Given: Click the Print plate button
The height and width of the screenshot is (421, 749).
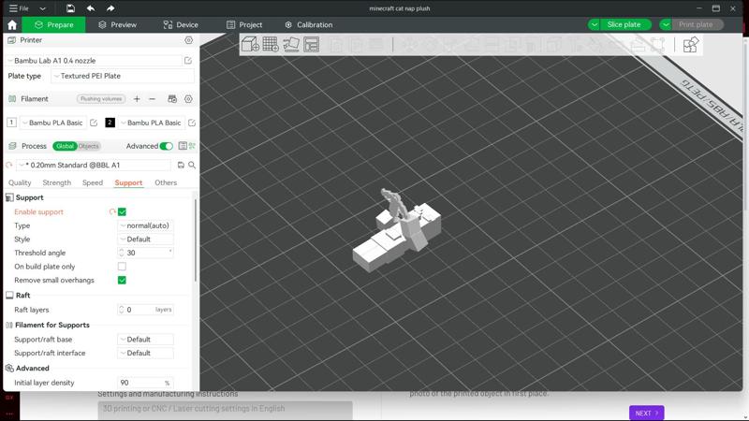Looking at the screenshot, I should pos(697,25).
